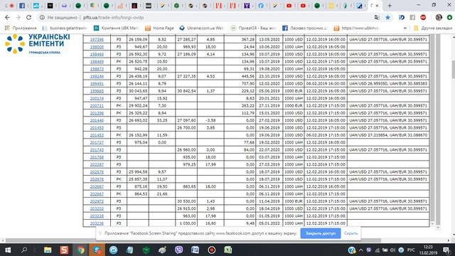Close the current active tab
Viewport: 455px width, 256px height.
click(378, 6)
